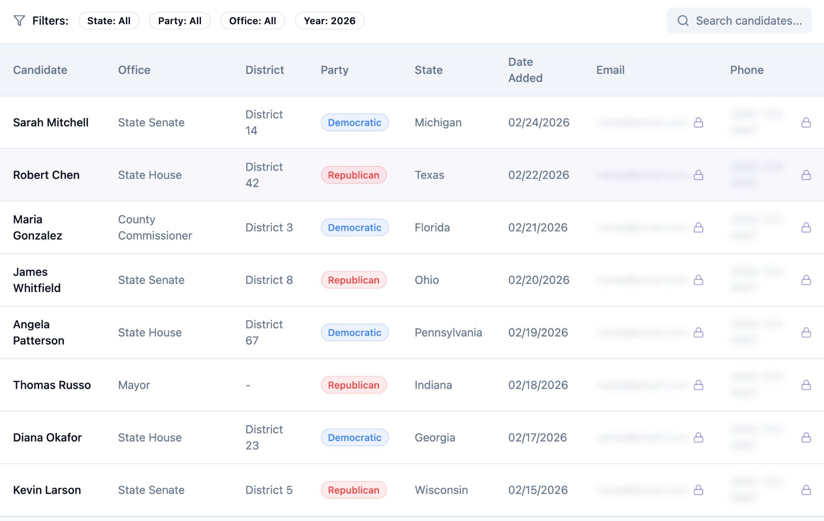Click the Florida state cell
The image size is (824, 521).
(432, 228)
